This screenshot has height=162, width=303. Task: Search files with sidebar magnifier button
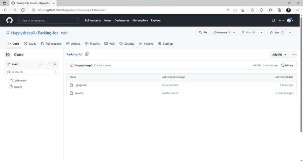pos(55,64)
